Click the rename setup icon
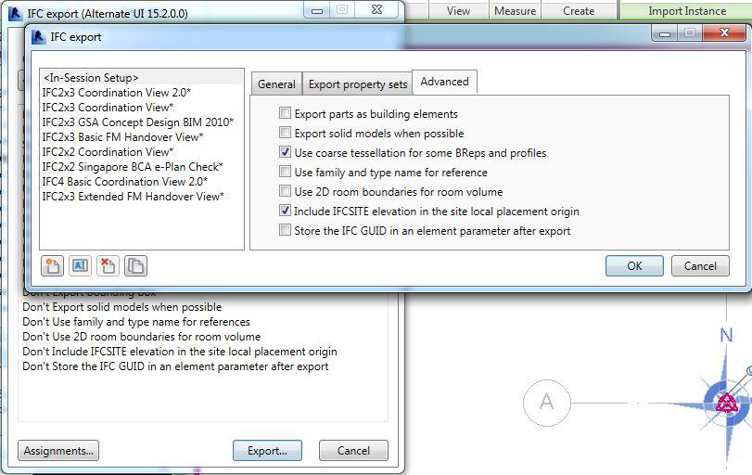Viewport: 752px width, 475px height. (80, 266)
